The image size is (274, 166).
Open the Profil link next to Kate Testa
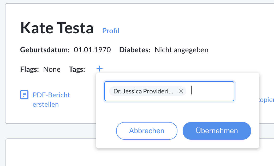[111, 31]
